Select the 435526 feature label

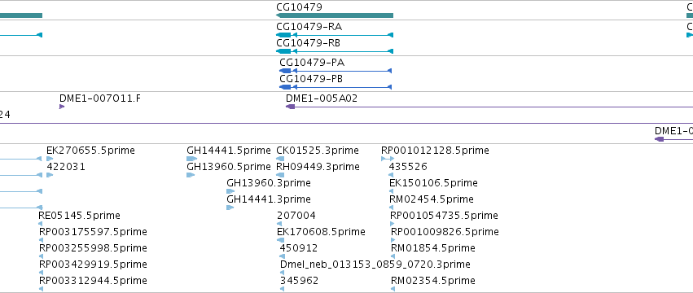coord(408,167)
